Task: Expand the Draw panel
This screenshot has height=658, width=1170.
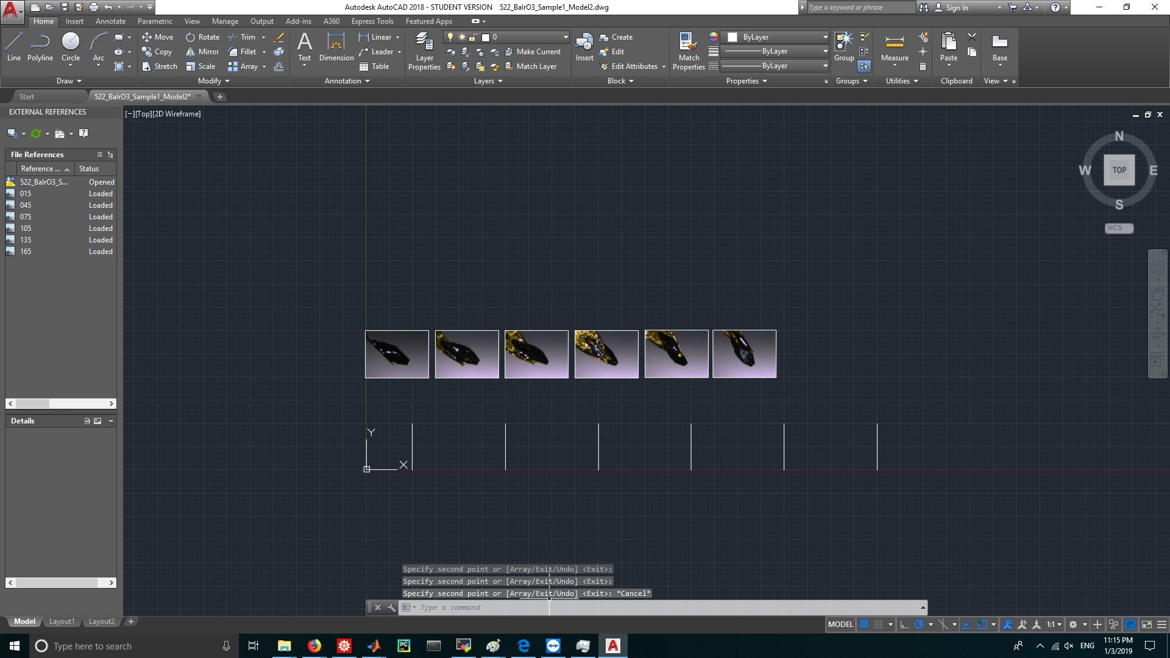Action: [69, 81]
